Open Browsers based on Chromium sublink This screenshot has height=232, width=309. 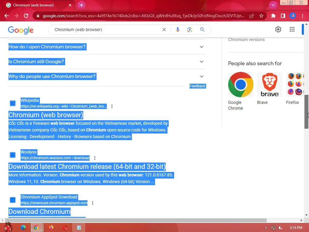[x=103, y=137]
